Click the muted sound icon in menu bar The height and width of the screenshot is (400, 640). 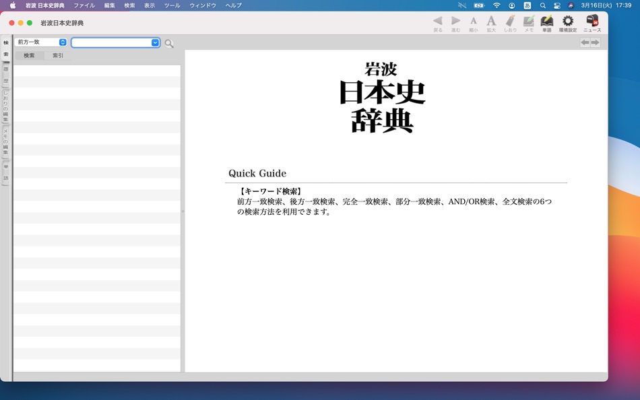tap(462, 5)
